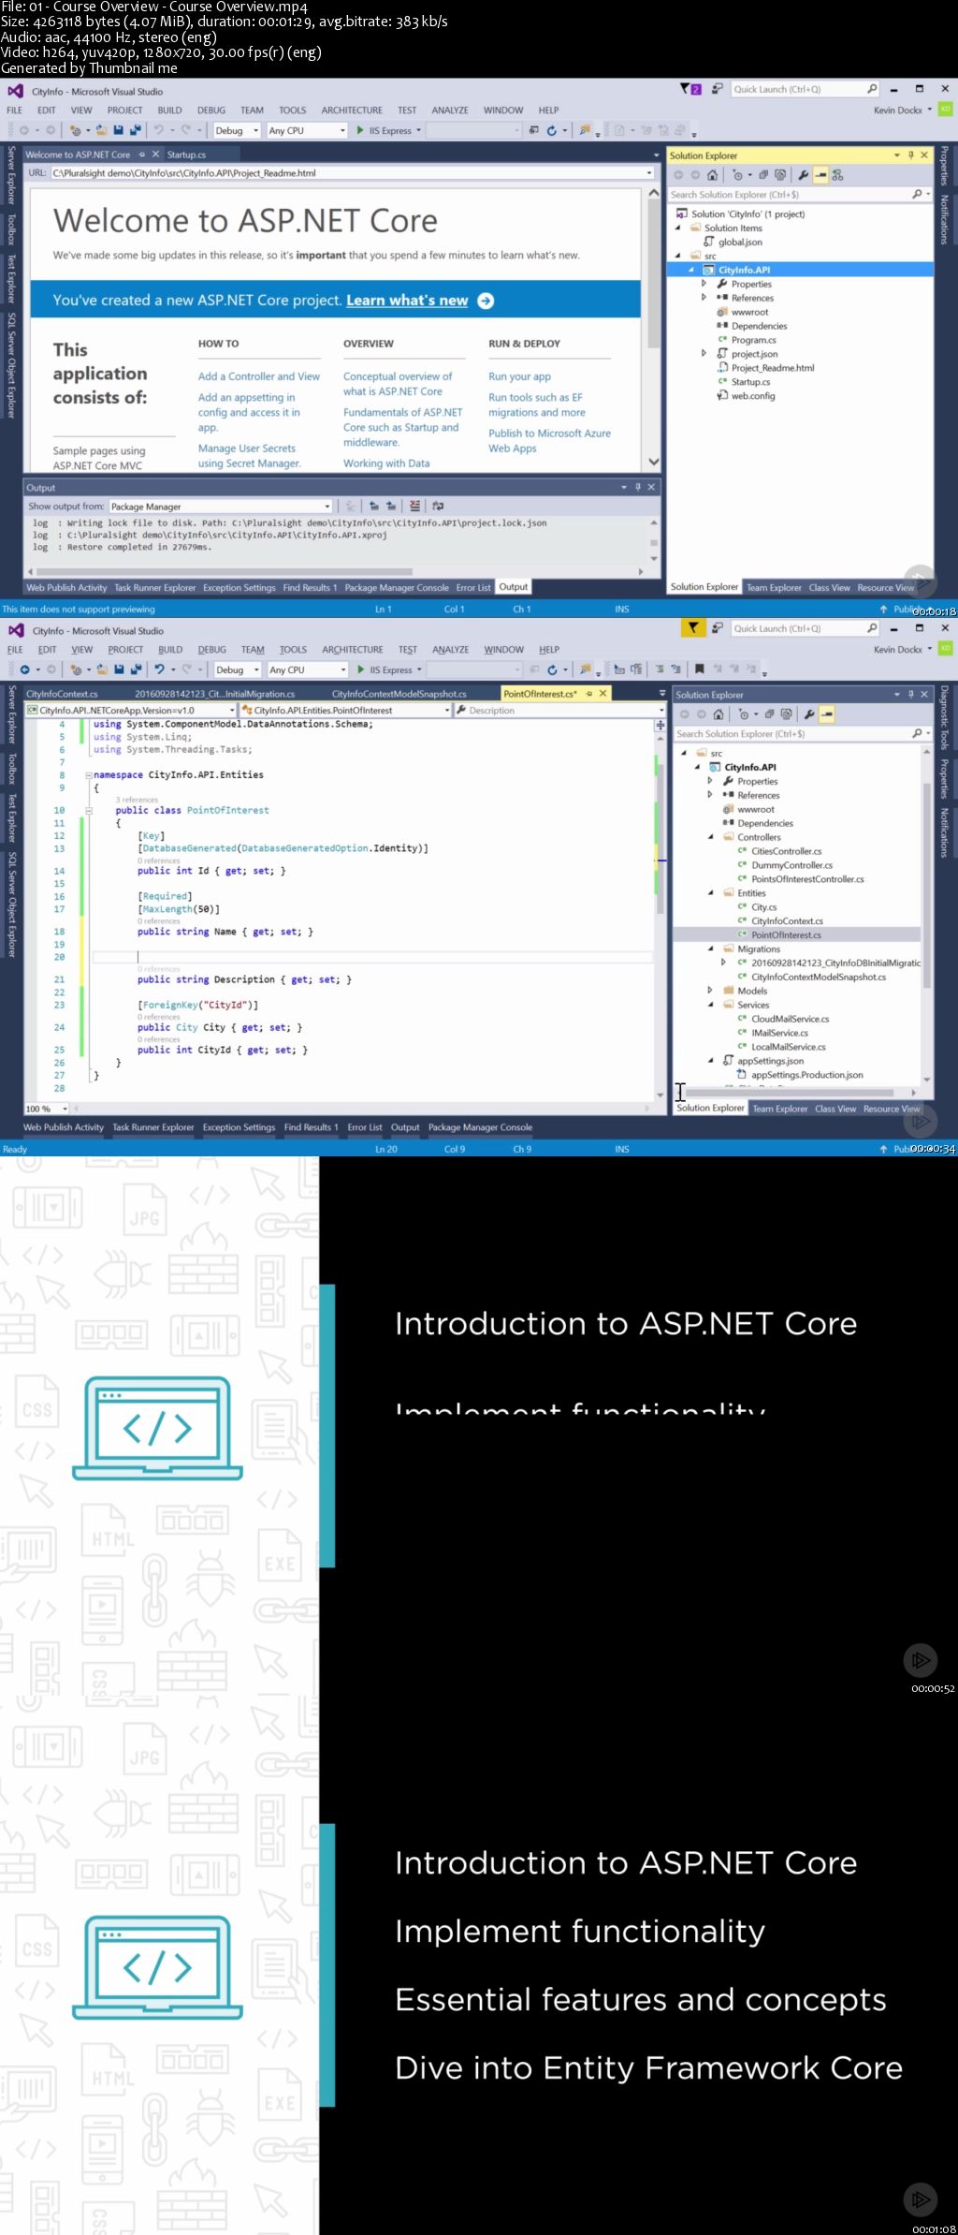Screen dimensions: 958x2235
Task: Click split-editor icon above code editor scrollbar
Action: 660,725
